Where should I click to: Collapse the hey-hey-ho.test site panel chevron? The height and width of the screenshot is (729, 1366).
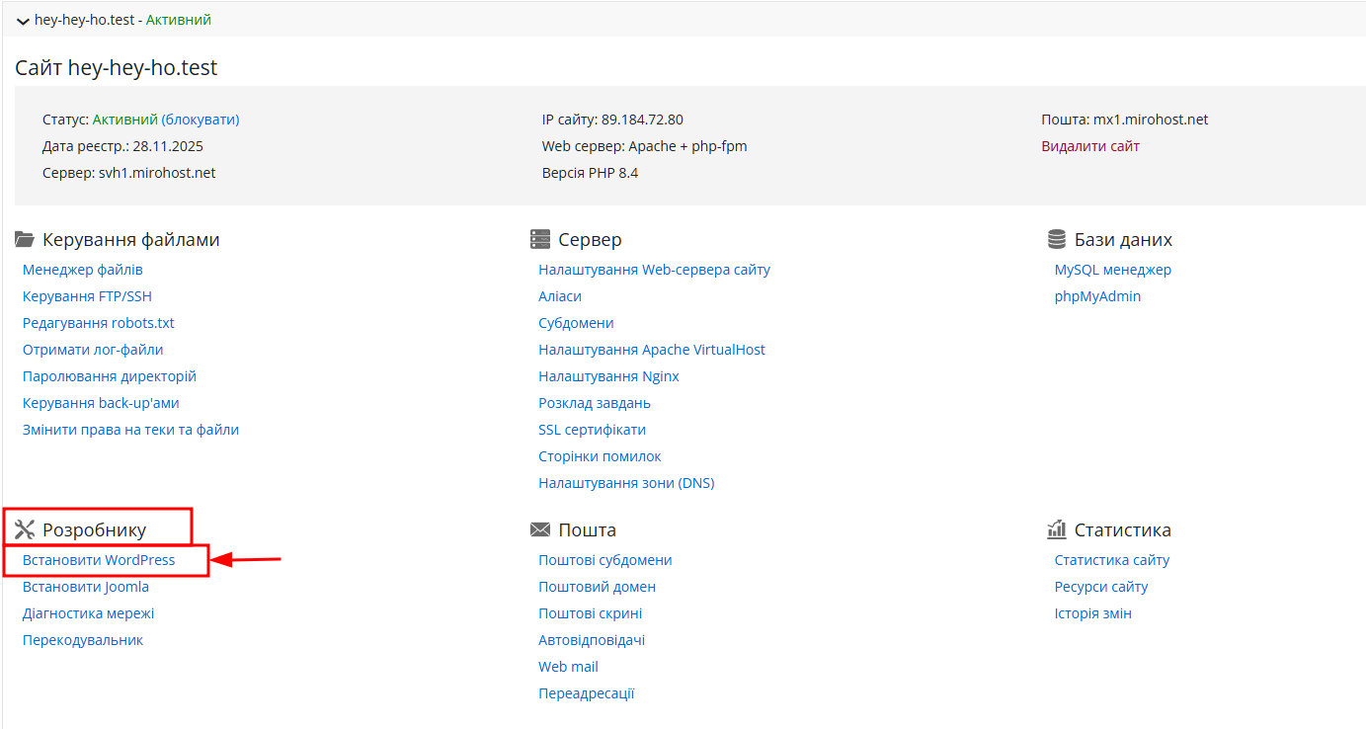click(x=22, y=19)
